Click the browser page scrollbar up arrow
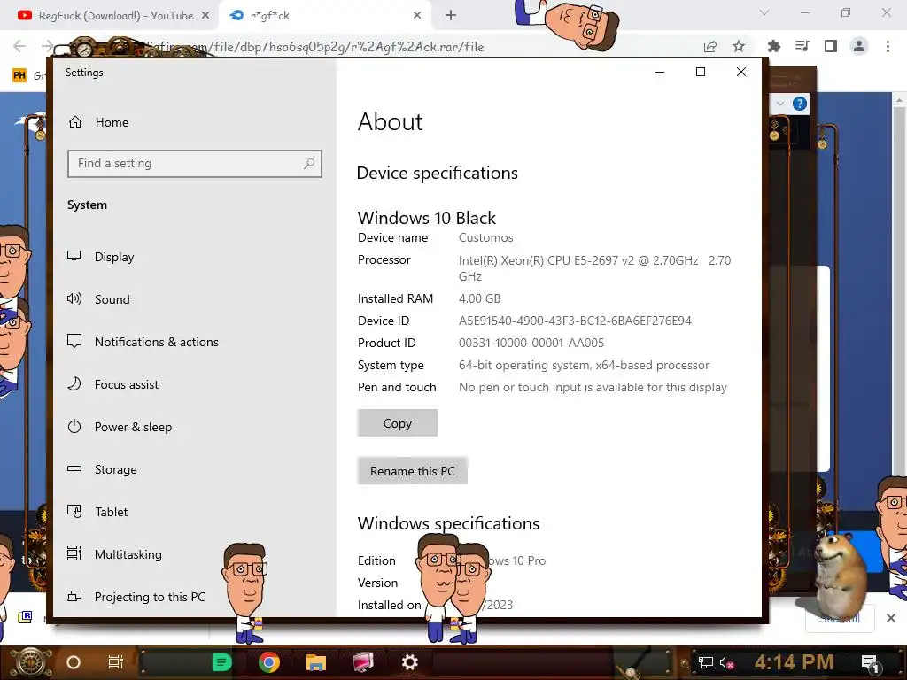 click(x=900, y=99)
